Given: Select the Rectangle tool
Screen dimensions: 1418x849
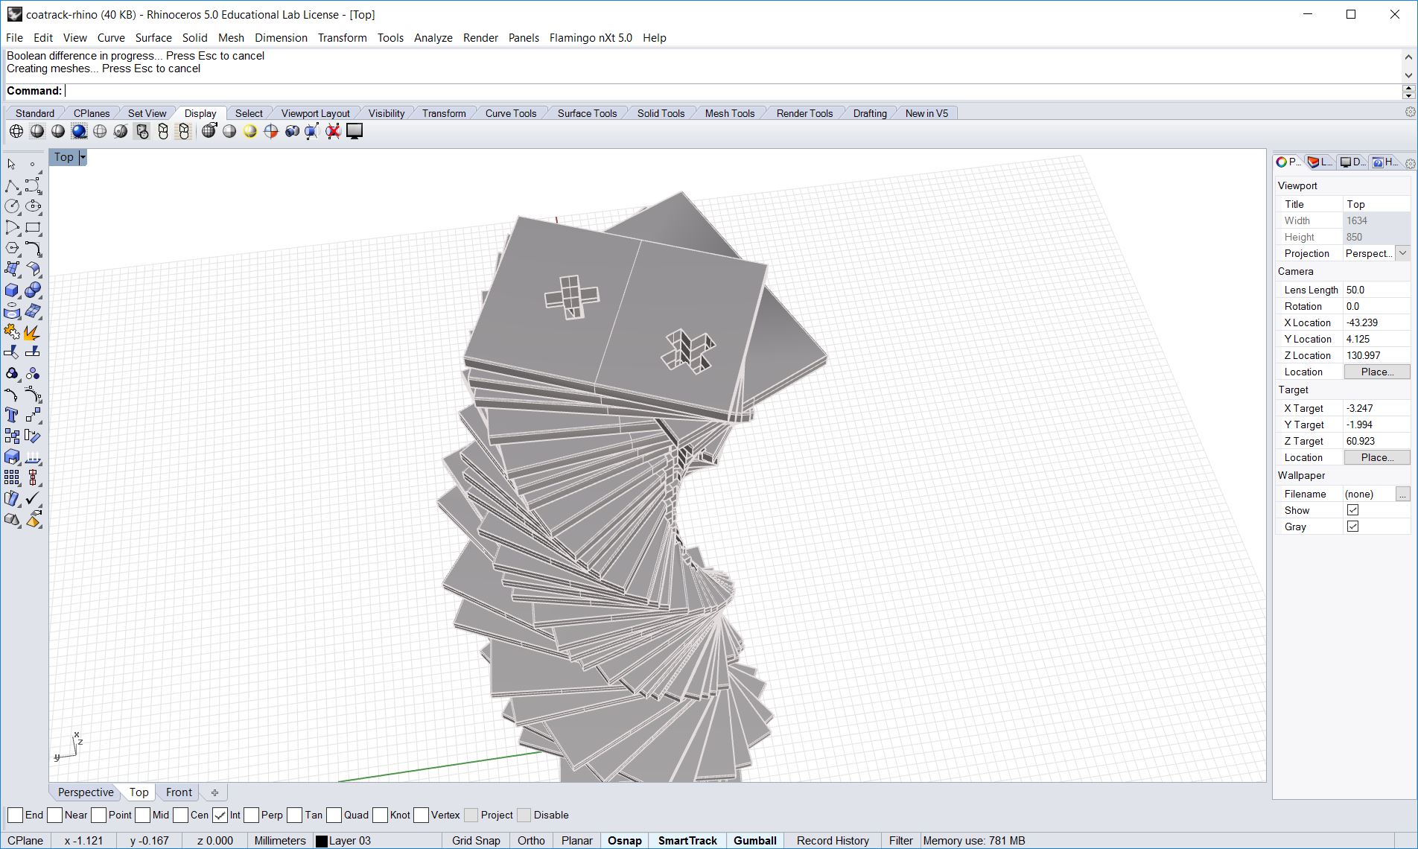Looking at the screenshot, I should point(33,227).
